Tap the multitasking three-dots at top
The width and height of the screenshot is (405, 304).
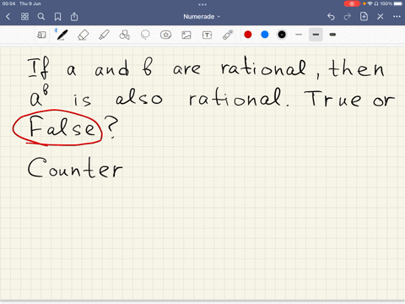pyautogui.click(x=202, y=4)
